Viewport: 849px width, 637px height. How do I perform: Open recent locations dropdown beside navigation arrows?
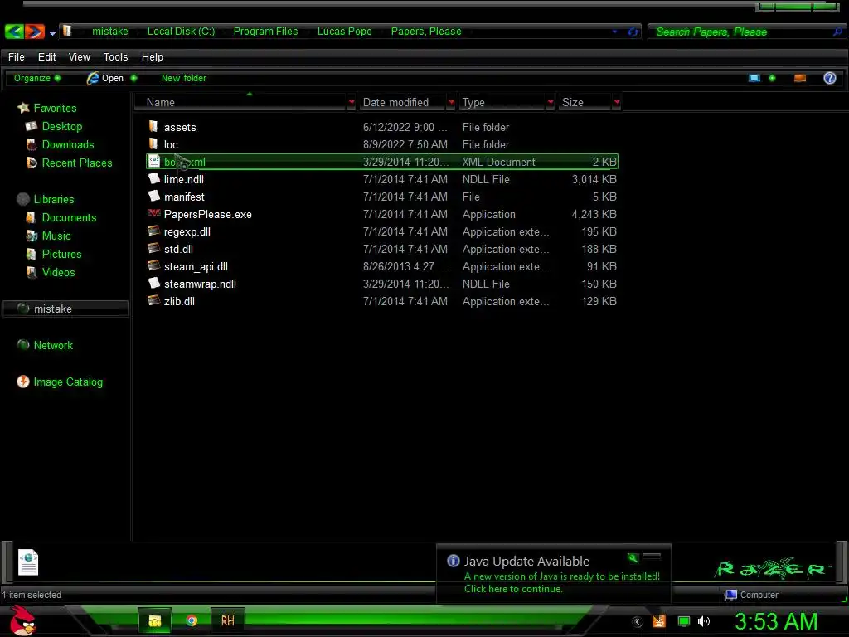point(52,33)
